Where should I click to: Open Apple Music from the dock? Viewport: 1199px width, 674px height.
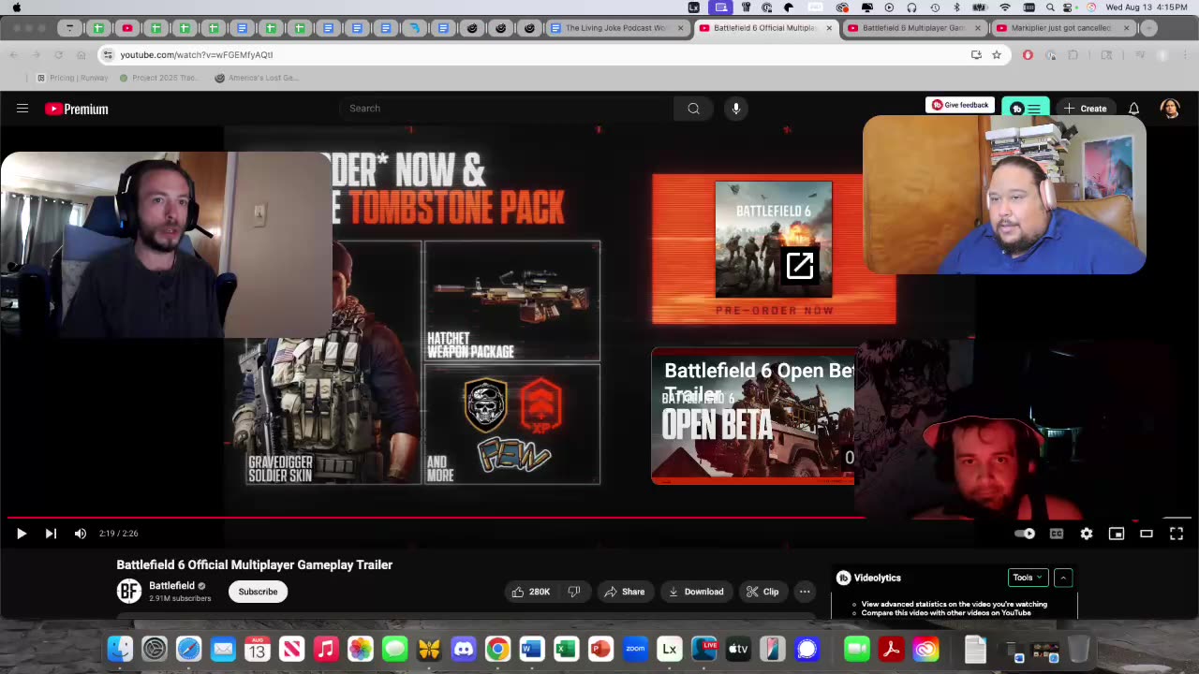click(326, 649)
